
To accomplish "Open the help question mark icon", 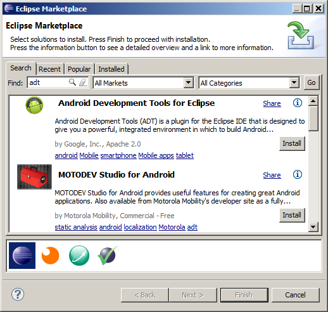I will 18,294.
